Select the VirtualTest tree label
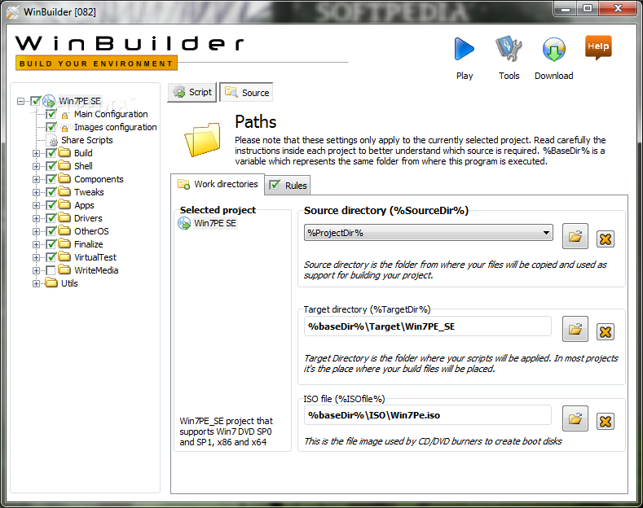 [x=95, y=257]
